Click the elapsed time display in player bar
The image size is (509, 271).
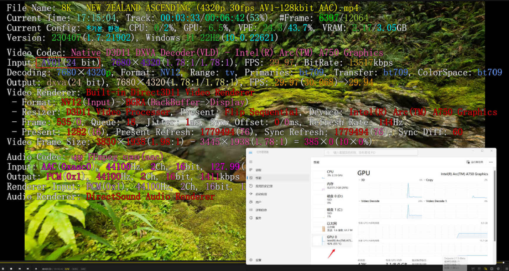pyautogui.click(x=47, y=269)
